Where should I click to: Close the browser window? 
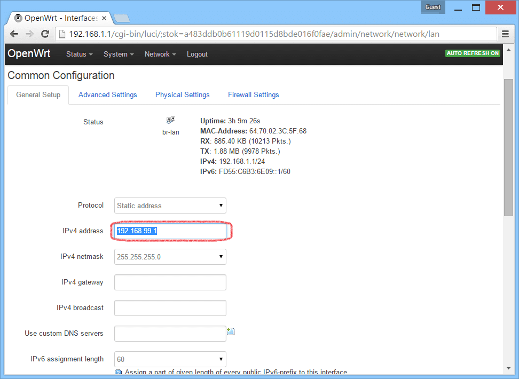[x=500, y=7]
